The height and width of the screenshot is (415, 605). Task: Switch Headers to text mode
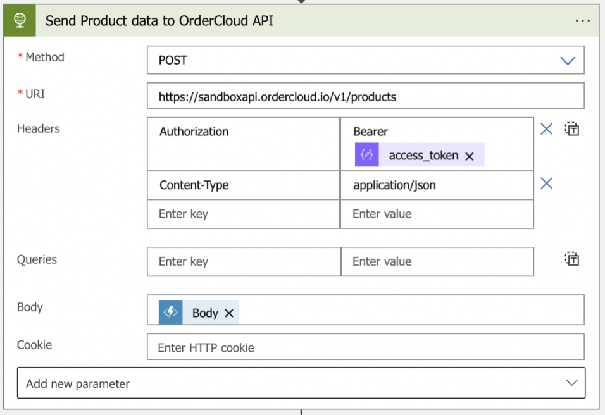[572, 129]
